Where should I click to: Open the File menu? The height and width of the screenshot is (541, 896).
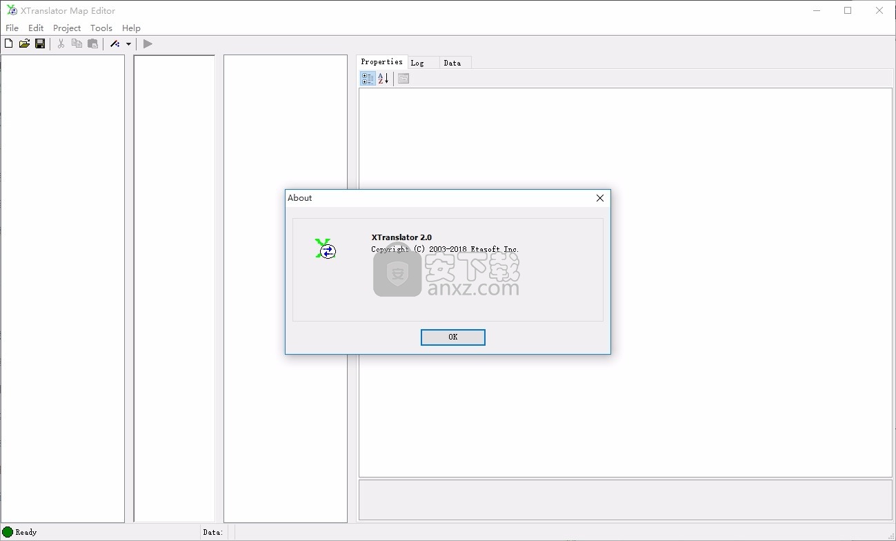click(x=12, y=28)
